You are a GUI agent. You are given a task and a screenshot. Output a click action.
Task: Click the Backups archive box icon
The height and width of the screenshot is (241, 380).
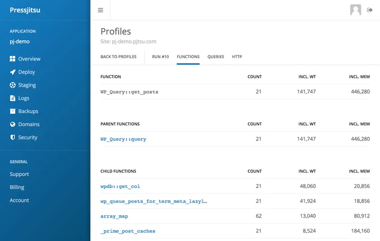click(x=12, y=111)
